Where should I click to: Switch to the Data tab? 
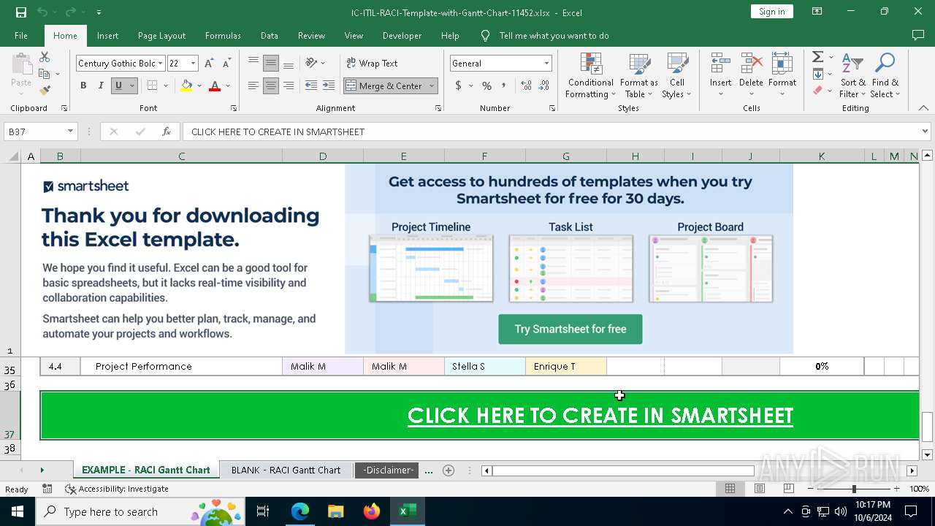click(270, 35)
